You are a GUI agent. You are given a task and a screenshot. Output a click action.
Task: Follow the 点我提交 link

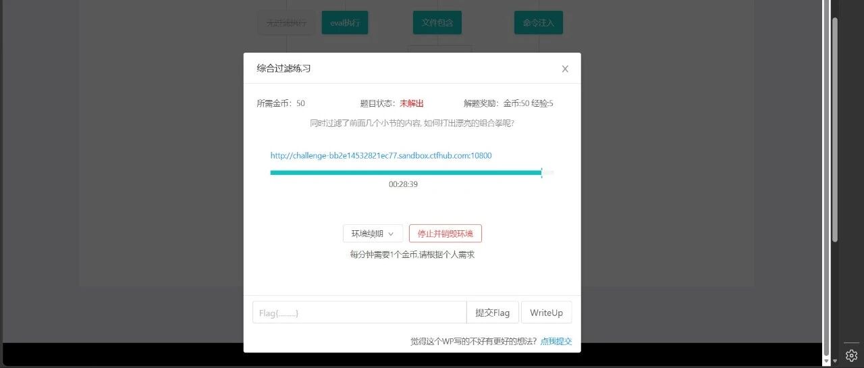[556, 342]
